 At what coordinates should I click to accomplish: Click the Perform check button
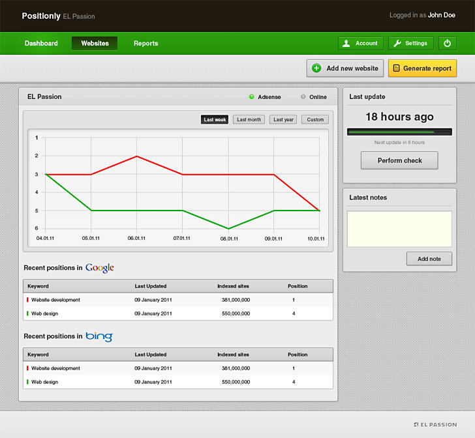coord(399,160)
